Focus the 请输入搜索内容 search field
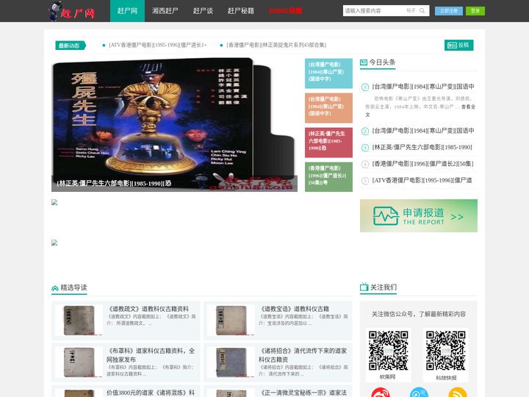The image size is (529, 397). pos(375,11)
